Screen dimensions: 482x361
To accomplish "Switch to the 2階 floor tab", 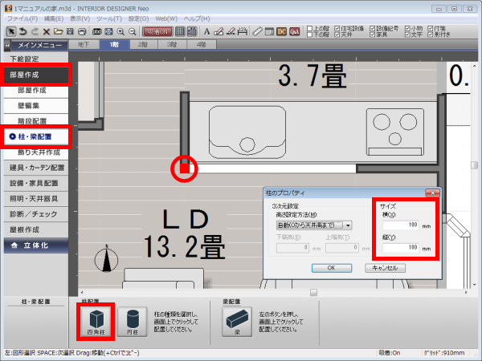I will (142, 45).
